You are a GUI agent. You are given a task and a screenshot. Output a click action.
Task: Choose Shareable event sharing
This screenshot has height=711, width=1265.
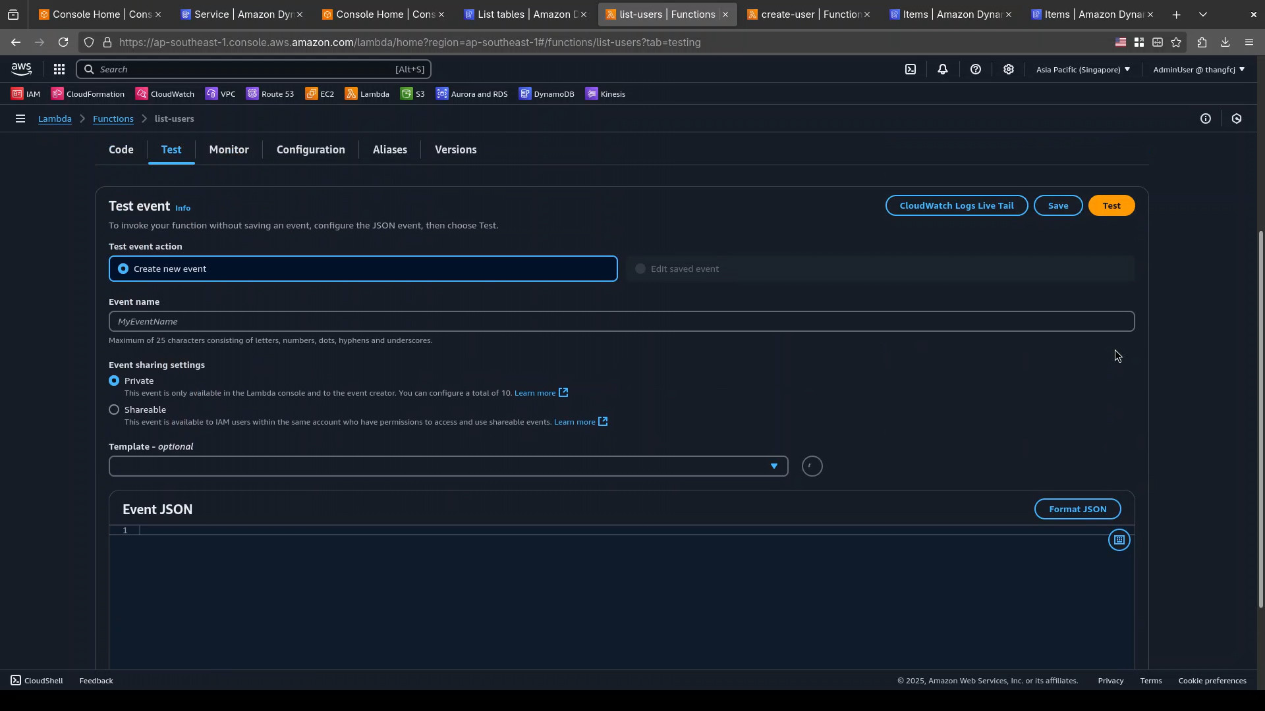pyautogui.click(x=114, y=410)
